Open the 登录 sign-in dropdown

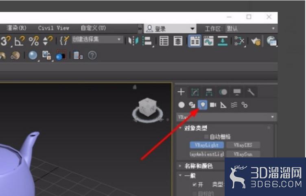pos(170,29)
